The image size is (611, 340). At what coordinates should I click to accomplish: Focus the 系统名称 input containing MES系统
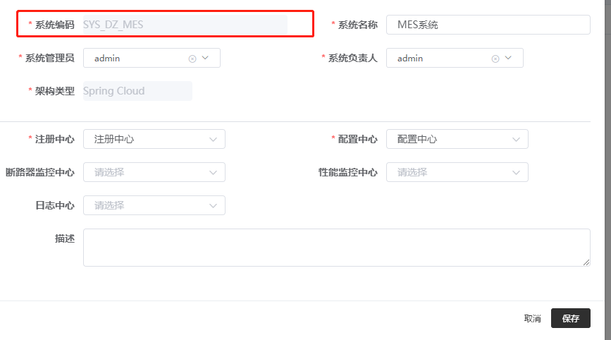488,25
